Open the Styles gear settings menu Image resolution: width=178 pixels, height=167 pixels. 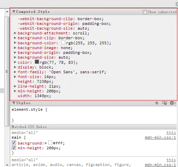[x=173, y=103]
